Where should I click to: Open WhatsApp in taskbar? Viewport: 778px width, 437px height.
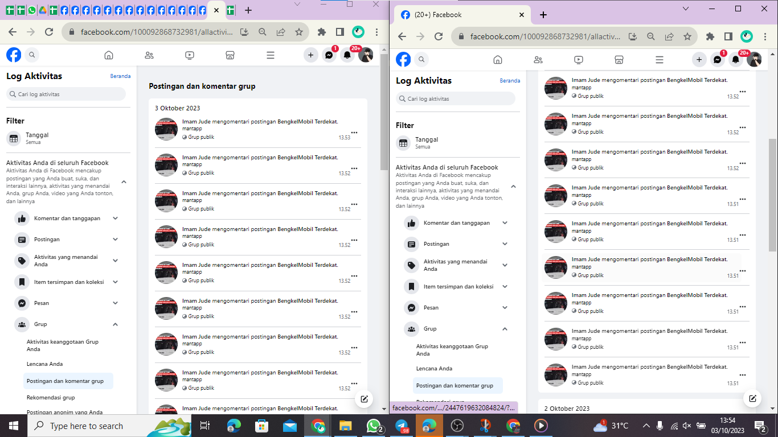click(x=374, y=426)
